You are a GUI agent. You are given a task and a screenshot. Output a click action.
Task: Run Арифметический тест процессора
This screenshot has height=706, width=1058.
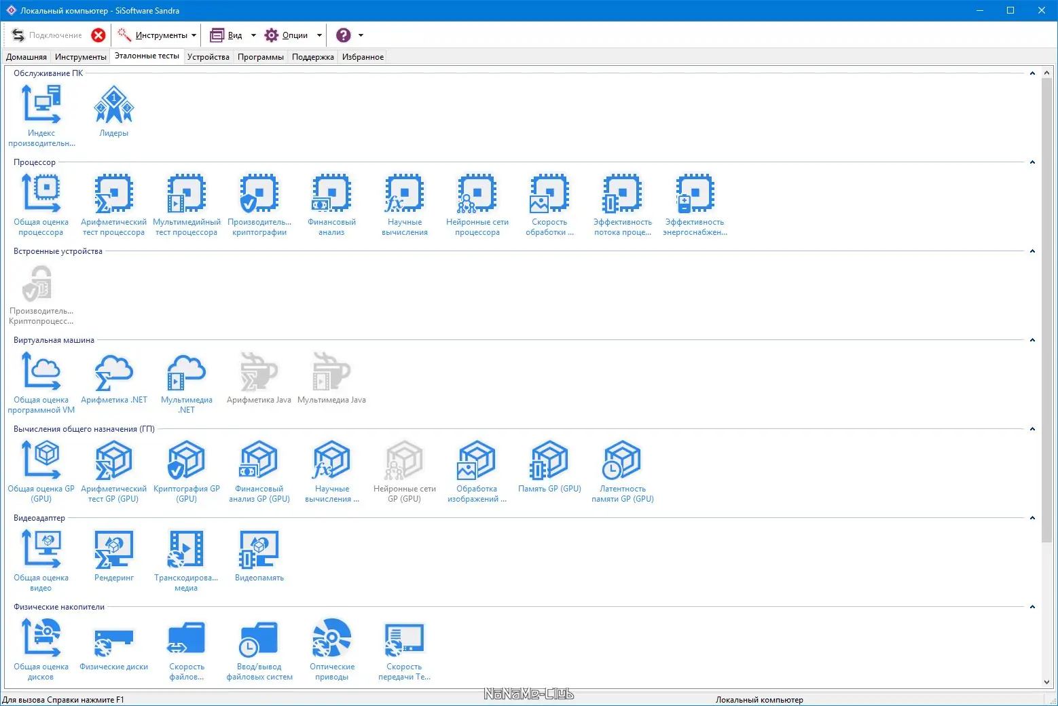tap(114, 204)
